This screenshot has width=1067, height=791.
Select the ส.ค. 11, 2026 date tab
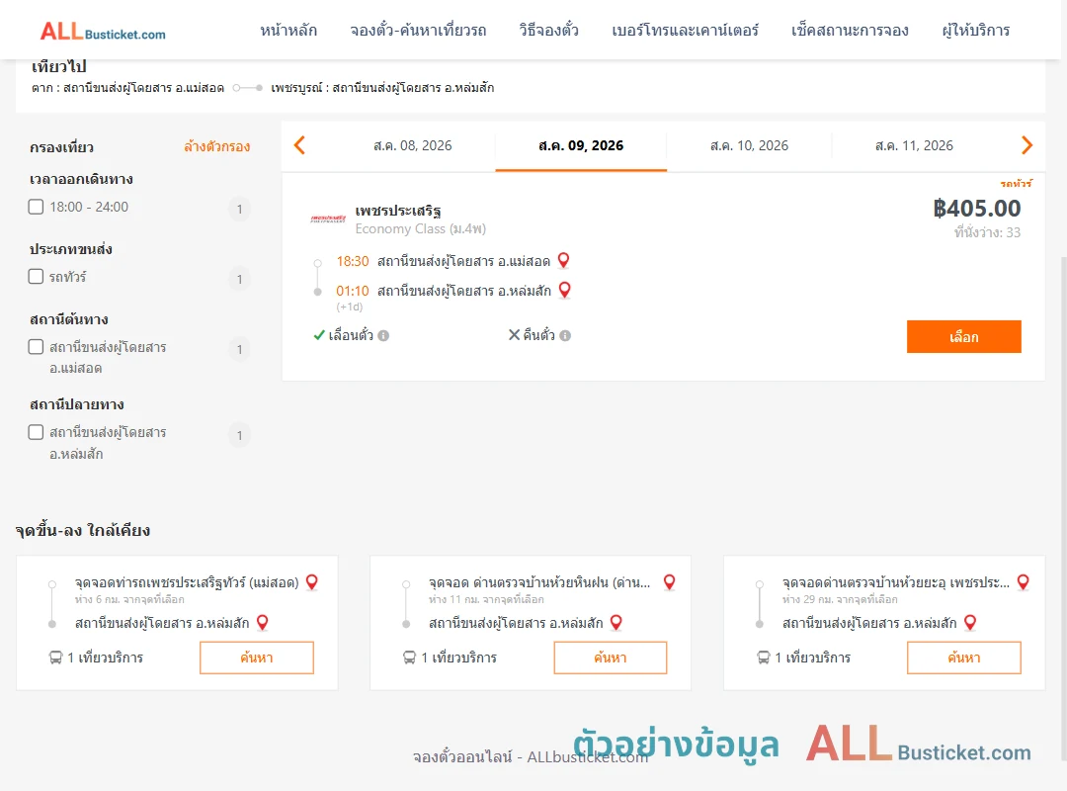tap(914, 145)
